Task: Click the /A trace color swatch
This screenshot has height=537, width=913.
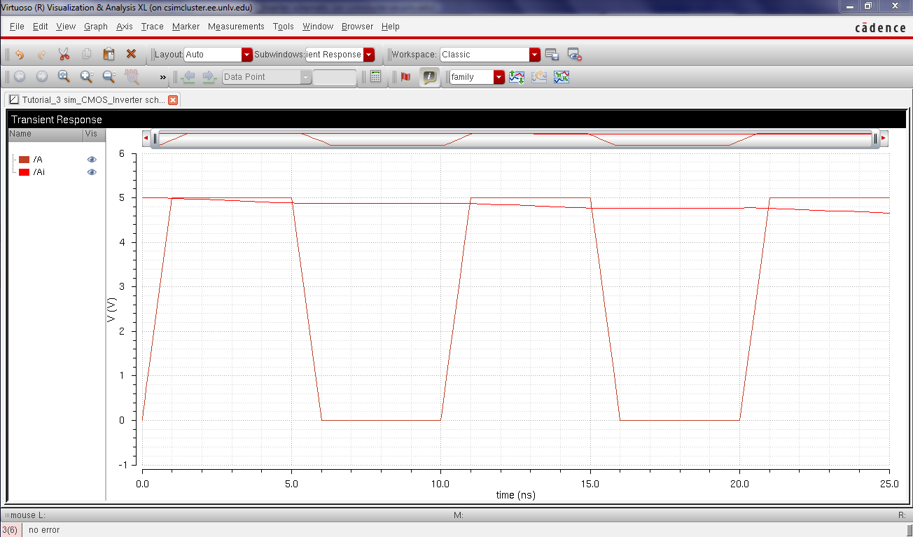Action: [24, 160]
